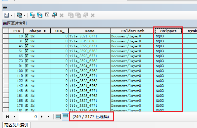This screenshot has width=197, height=128.
Task: Click the cell Tile_3528_6771
Action: tap(89, 106)
